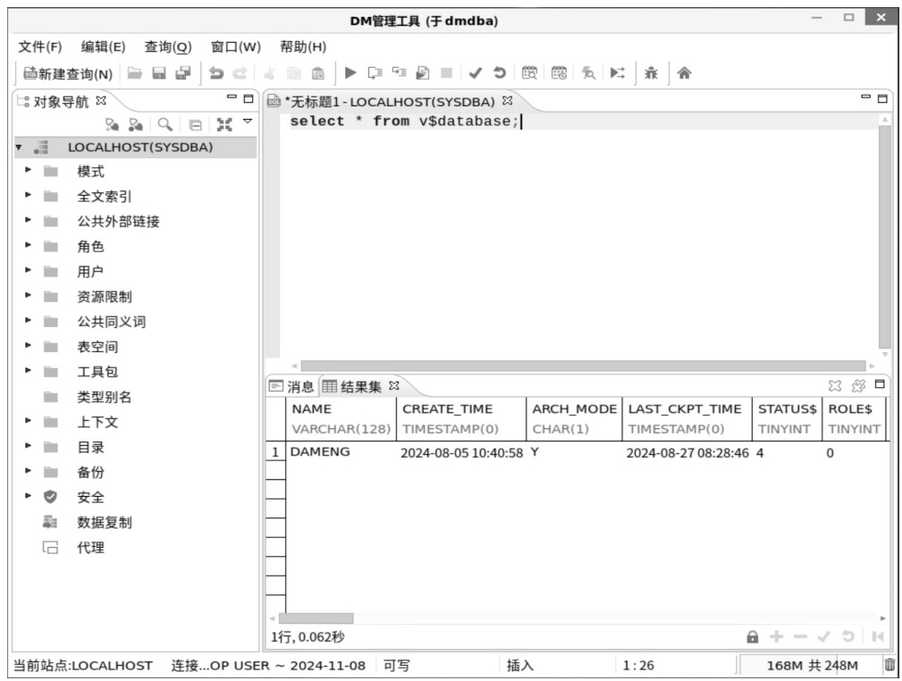
Task: Open the object navigator view menu dropdown
Action: tap(248, 123)
